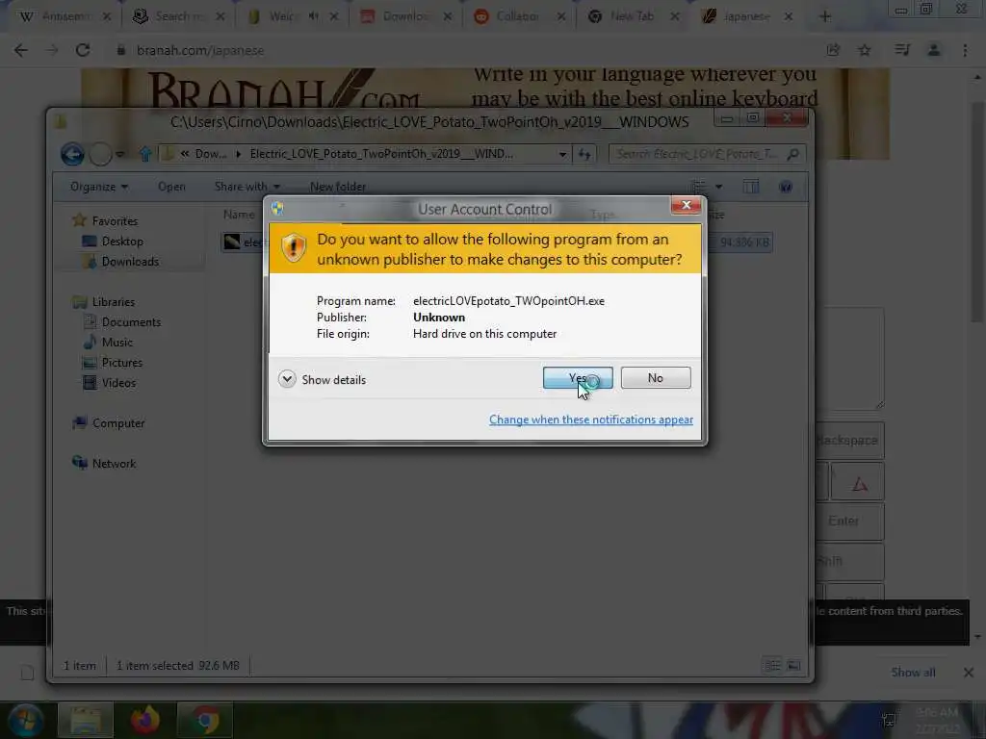Image resolution: width=986 pixels, height=739 pixels.
Task: Click Yes in the User Account Control dialog
Action: click(x=578, y=377)
